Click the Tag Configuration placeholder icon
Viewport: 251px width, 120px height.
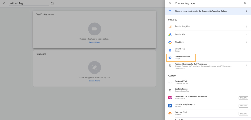[95, 29]
